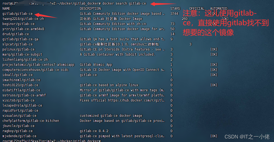Click projectatomic/gitlab-centos7-atomicapp name
The width and height of the screenshot is (274, 142).
coord(38,65)
